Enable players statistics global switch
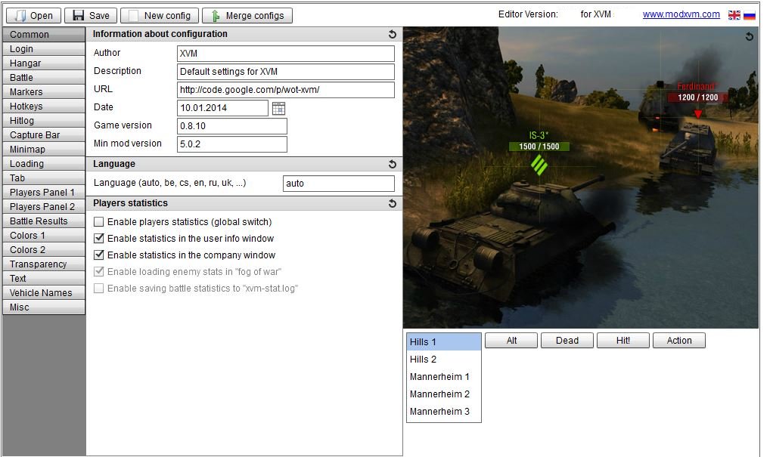Viewport: 770px width, 457px height. pos(98,221)
